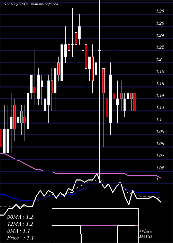The image size is (173, 243).
Task: Click the 5MA : 1.1 legend text
Action: point(19,231)
